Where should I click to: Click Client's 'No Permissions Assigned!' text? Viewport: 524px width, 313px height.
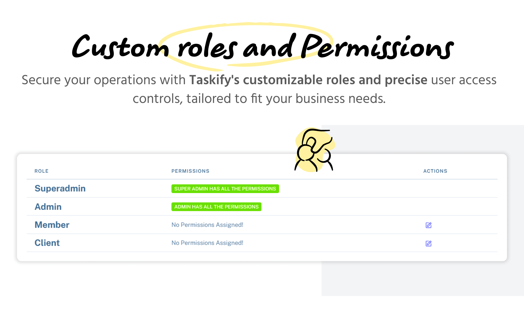207,243
